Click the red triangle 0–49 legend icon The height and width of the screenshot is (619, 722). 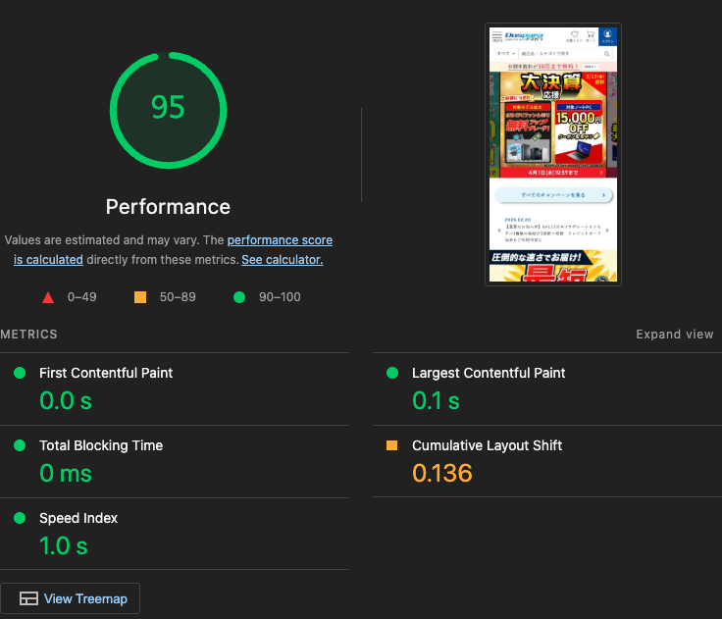(x=47, y=297)
